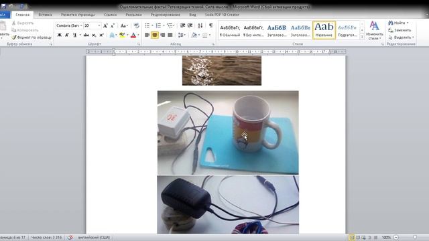
Task: Apply the Без интервала style
Action: click(253, 30)
